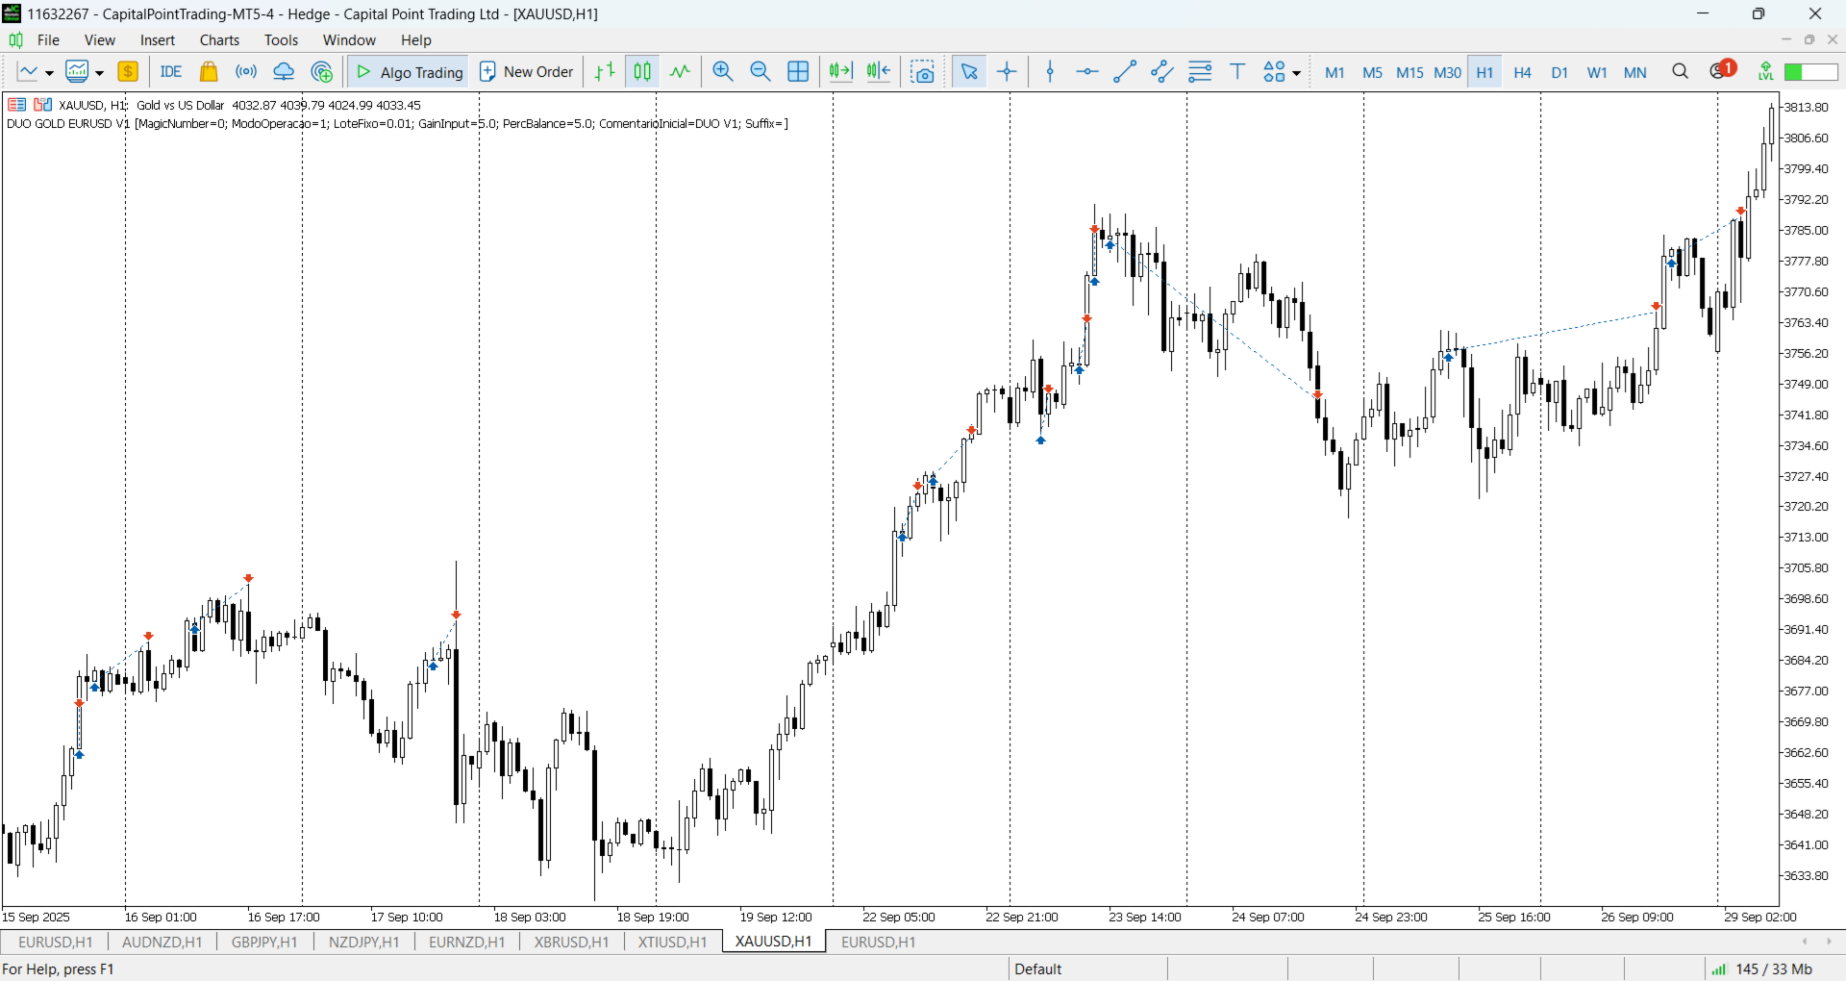Open the Market shopping bag icon
1846x981 pixels.
tap(209, 72)
